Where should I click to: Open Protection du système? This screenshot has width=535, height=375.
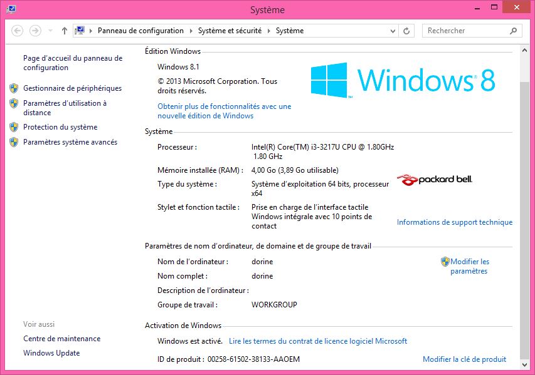pyautogui.click(x=60, y=127)
